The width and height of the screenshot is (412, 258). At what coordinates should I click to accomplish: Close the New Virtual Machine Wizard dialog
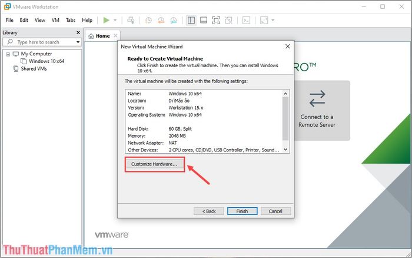point(288,47)
